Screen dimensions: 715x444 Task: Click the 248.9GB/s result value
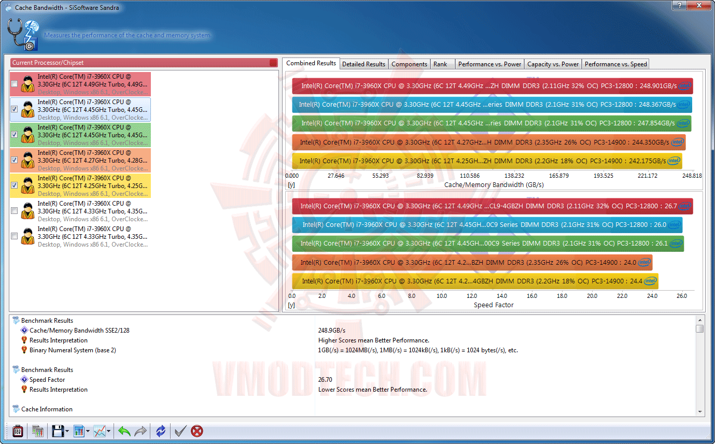(332, 331)
